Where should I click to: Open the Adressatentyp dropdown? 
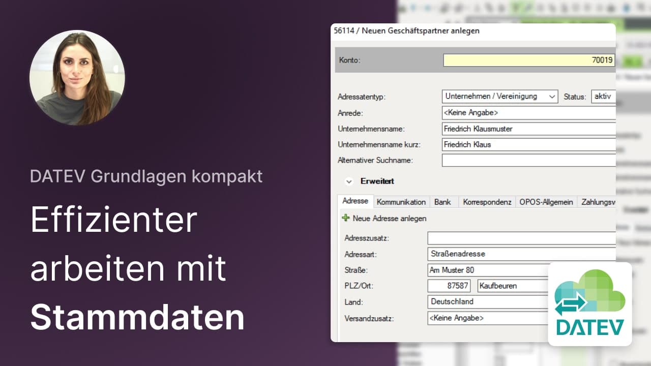click(500, 97)
